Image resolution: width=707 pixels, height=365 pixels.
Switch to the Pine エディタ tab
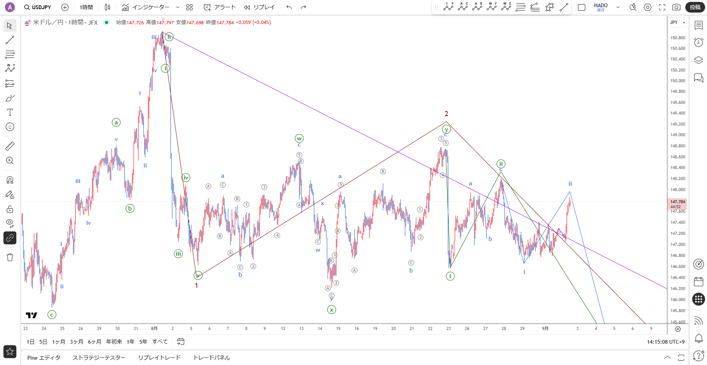coord(44,358)
